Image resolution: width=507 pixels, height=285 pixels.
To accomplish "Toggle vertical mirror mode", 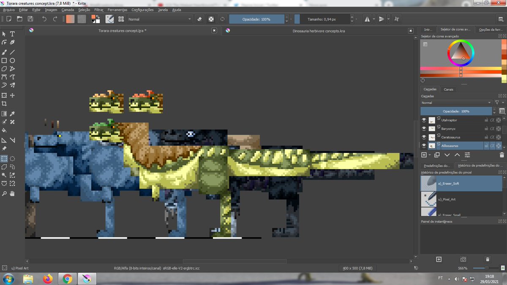I will (x=382, y=19).
